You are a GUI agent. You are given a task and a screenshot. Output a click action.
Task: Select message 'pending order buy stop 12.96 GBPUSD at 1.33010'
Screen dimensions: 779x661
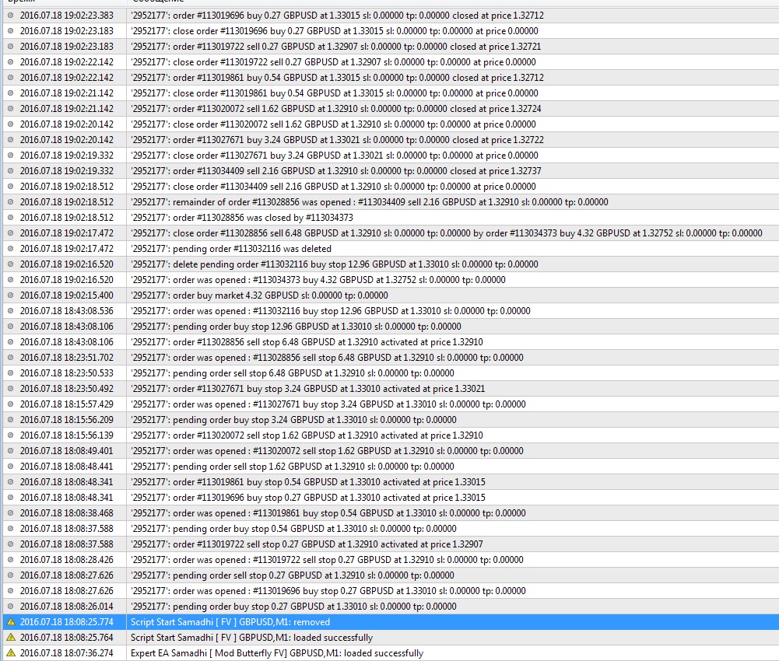296,327
